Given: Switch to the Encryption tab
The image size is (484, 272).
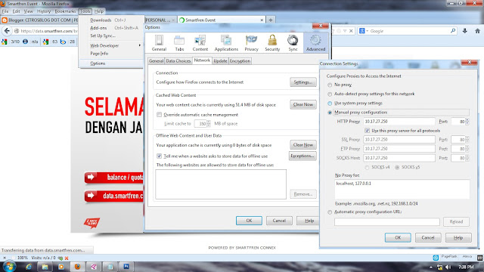Looking at the screenshot, I should [x=240, y=61].
